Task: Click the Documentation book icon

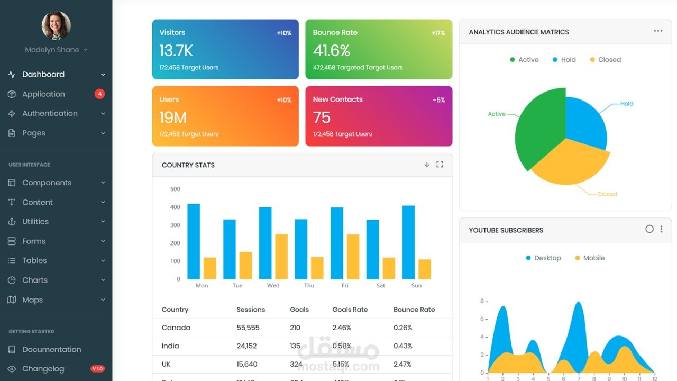Action: 12,350
